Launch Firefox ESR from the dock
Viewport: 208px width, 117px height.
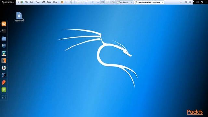click(4, 24)
